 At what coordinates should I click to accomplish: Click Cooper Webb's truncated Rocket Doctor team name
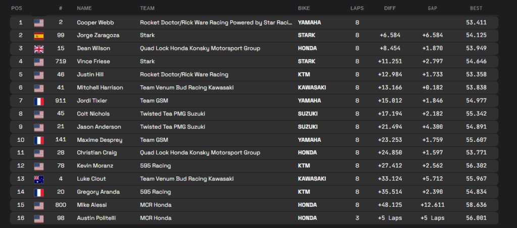(x=216, y=22)
